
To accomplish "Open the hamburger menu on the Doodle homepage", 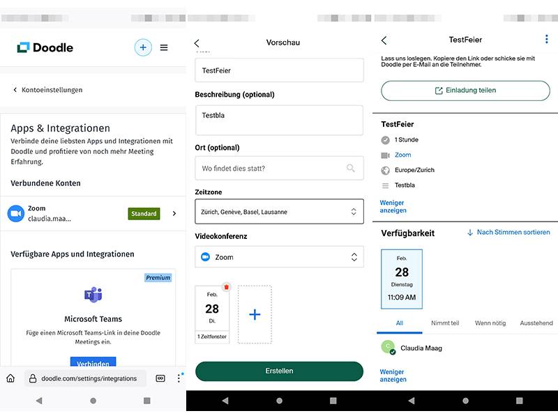I will 164,47.
